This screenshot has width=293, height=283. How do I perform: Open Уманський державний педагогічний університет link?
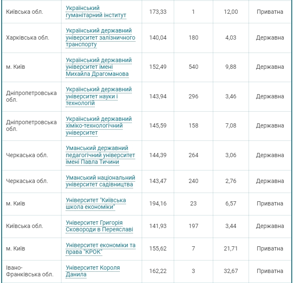click(100, 155)
